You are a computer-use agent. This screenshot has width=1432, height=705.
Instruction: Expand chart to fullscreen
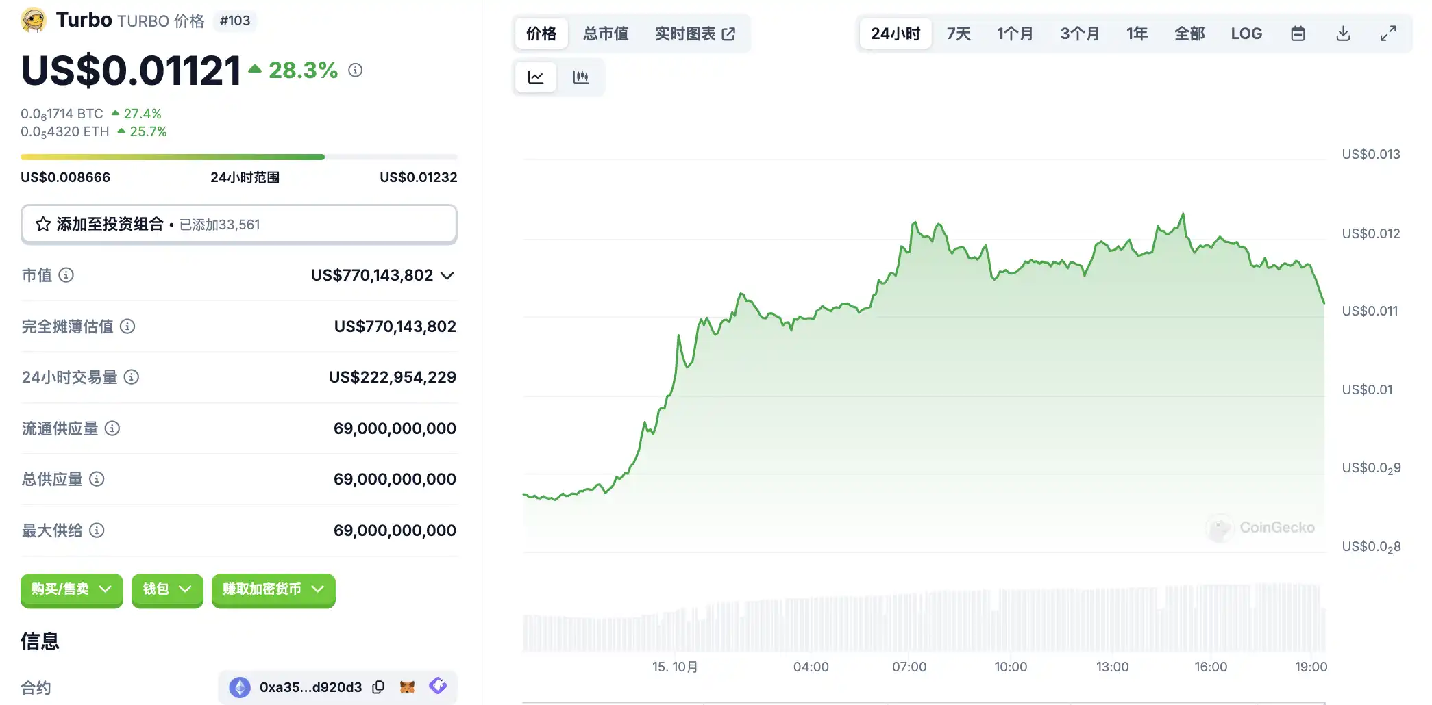pos(1388,34)
